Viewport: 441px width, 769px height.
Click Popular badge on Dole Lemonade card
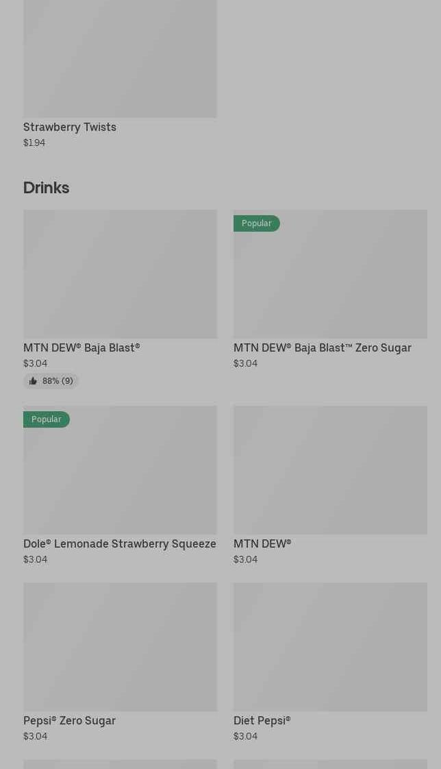[47, 419]
